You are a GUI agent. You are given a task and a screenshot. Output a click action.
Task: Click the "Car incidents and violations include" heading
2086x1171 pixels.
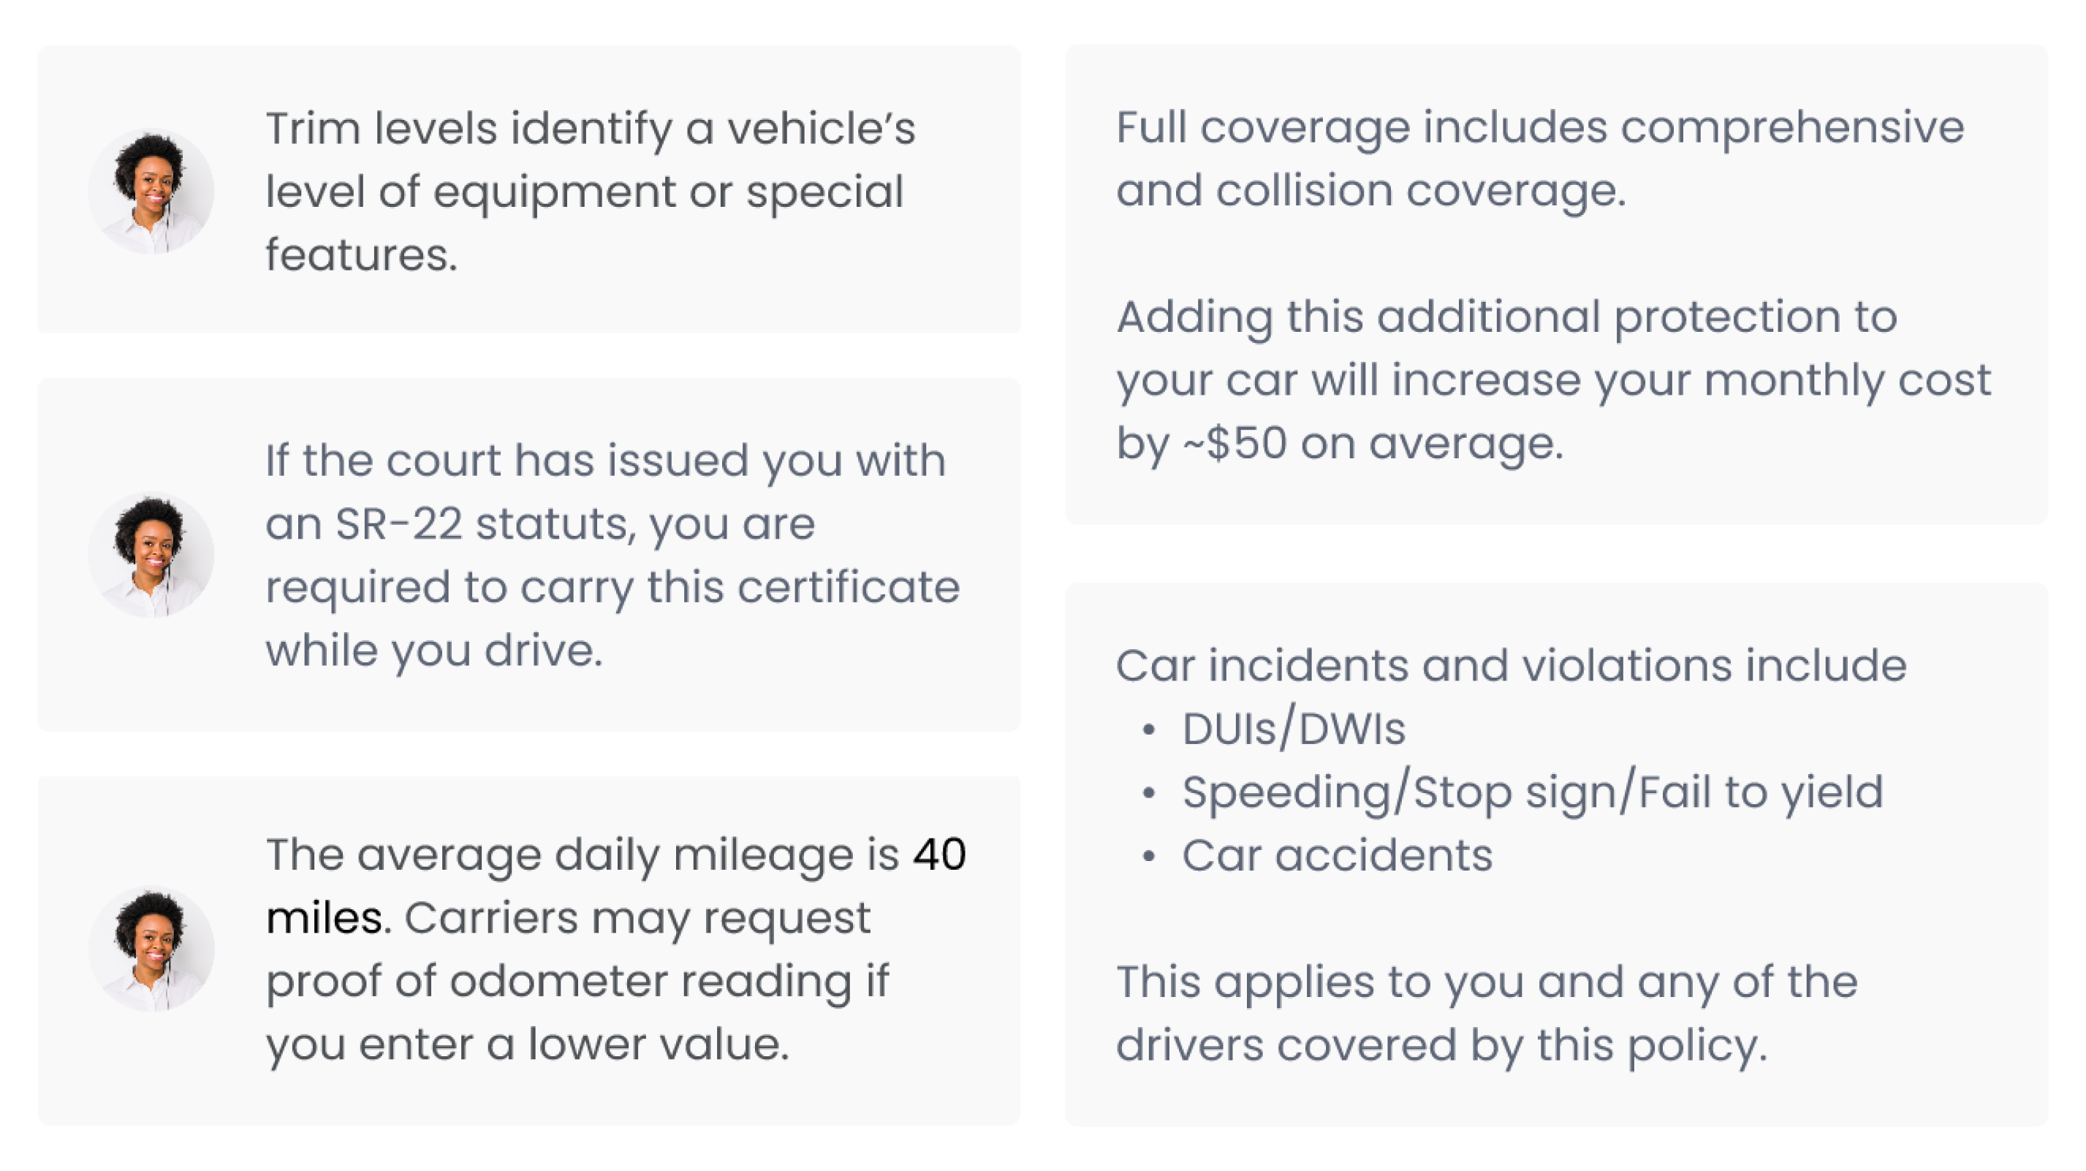click(x=1511, y=666)
